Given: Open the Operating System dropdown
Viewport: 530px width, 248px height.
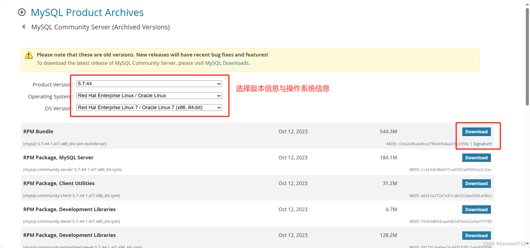Looking at the screenshot, I should (x=149, y=96).
